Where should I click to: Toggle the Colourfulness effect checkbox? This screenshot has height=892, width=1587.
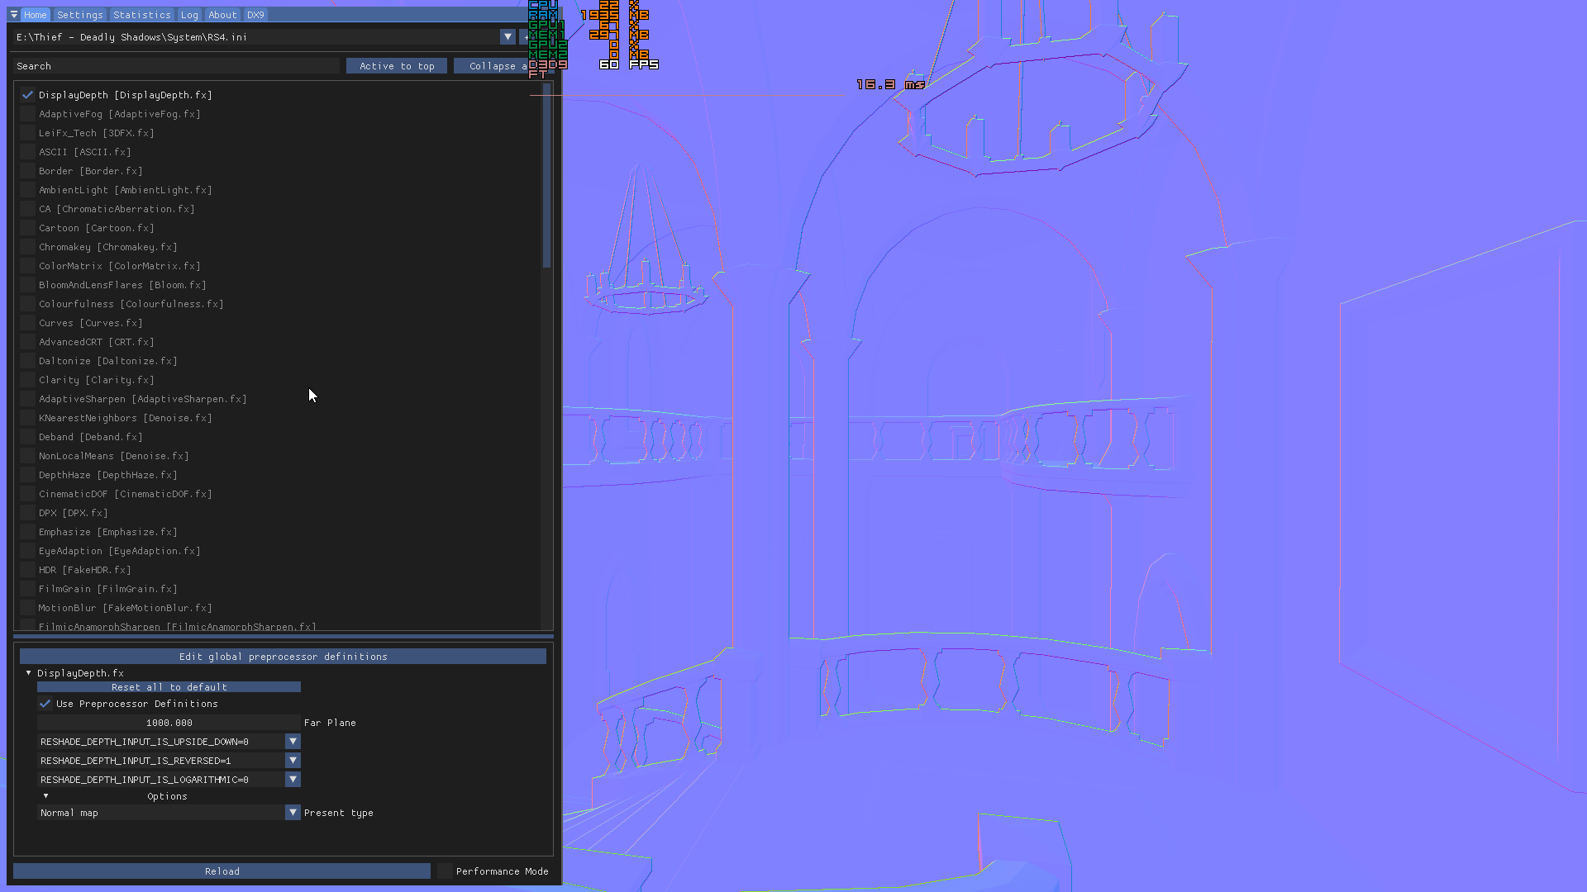click(27, 304)
